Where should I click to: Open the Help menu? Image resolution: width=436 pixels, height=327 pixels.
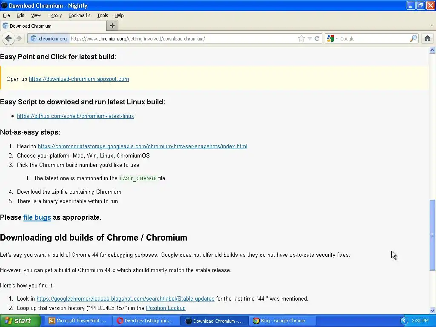pos(119,15)
